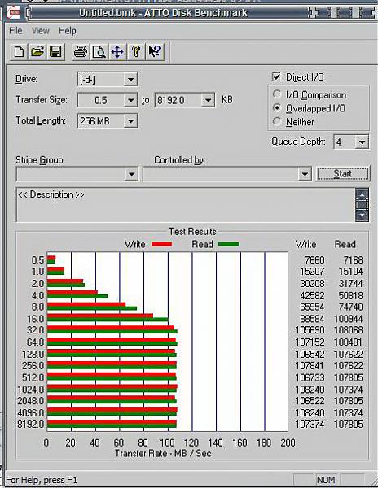Viewport: 378px width, 488px height.
Task: Click the Start benchmark button
Action: pyautogui.click(x=343, y=174)
